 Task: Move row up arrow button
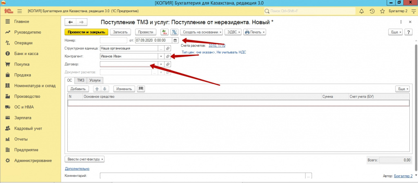pos(97,89)
